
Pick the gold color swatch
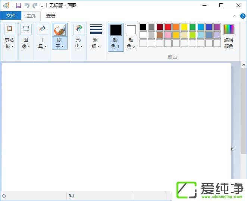coord(176,35)
